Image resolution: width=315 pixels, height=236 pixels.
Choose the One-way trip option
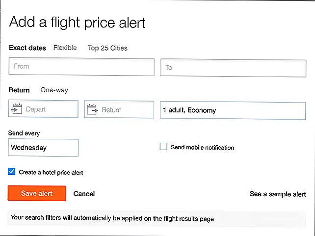(x=54, y=90)
